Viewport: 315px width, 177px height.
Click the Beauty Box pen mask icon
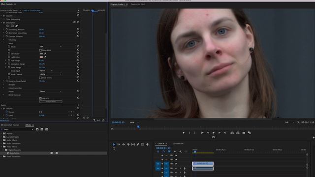16,26
